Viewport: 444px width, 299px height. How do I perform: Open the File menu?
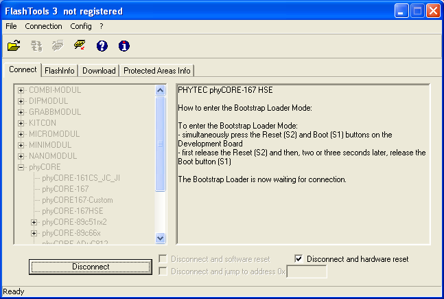11,26
